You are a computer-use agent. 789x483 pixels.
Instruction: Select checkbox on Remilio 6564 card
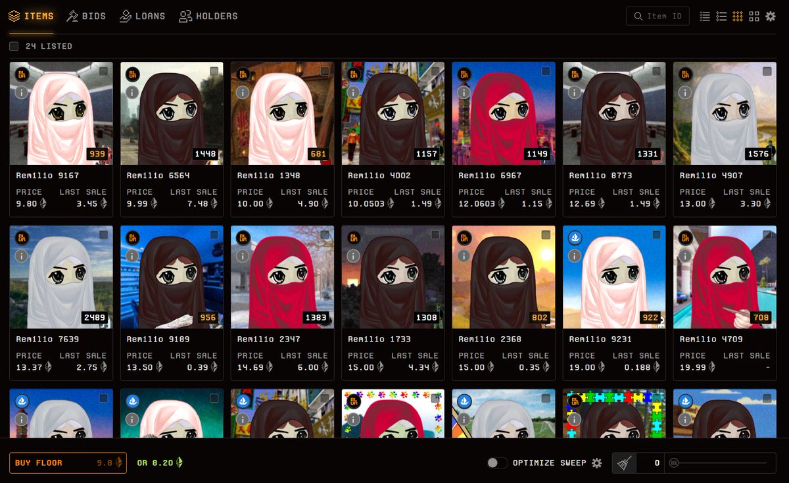tap(214, 71)
